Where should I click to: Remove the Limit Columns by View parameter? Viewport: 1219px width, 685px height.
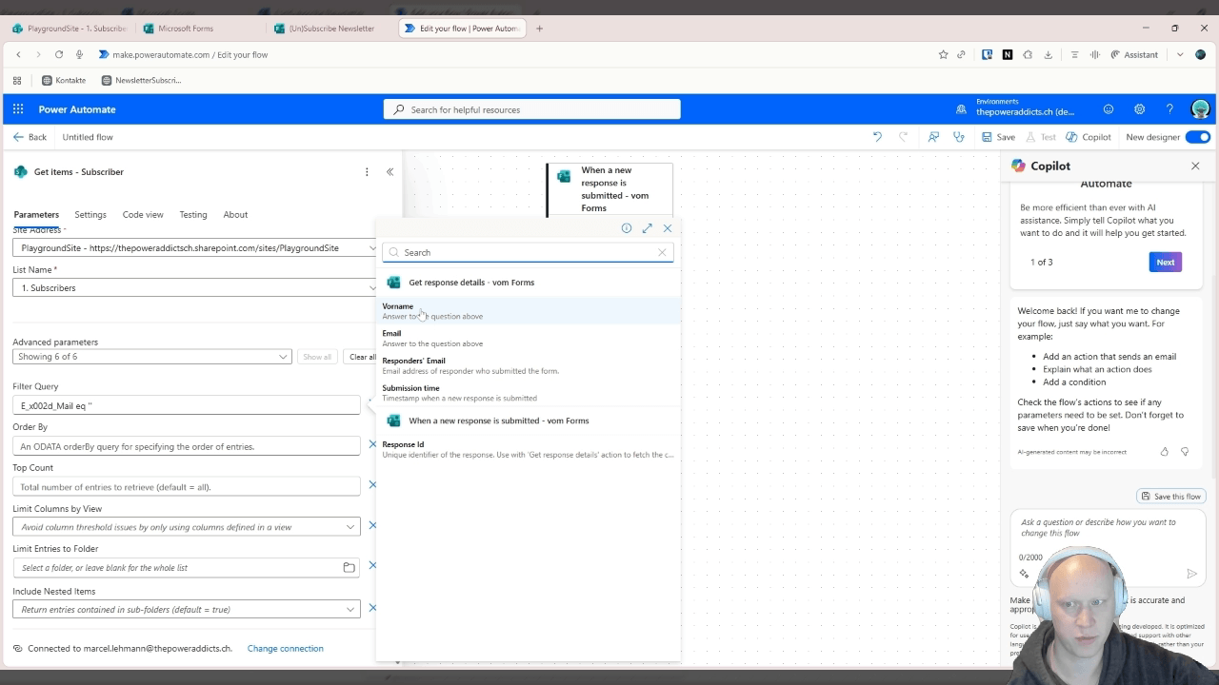[372, 525]
